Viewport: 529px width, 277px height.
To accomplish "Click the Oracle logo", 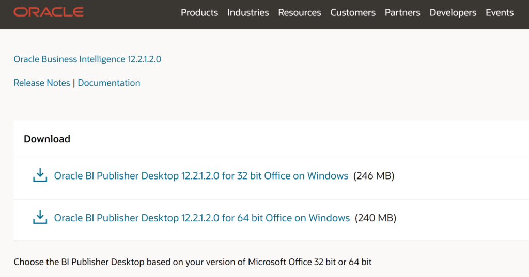I will tap(49, 12).
